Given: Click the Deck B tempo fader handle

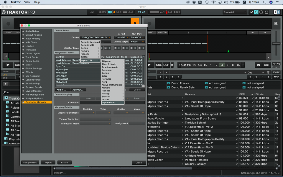Looking at the screenshot, I should tap(276, 43).
